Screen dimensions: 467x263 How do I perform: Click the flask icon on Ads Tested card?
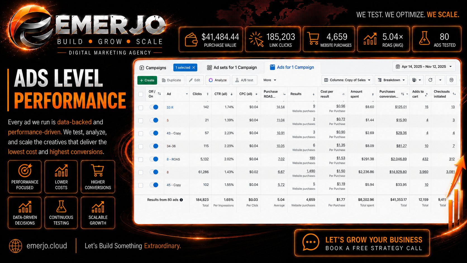tap(424, 38)
